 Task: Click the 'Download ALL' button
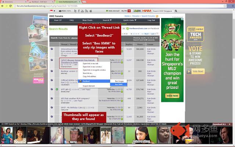click(220, 124)
